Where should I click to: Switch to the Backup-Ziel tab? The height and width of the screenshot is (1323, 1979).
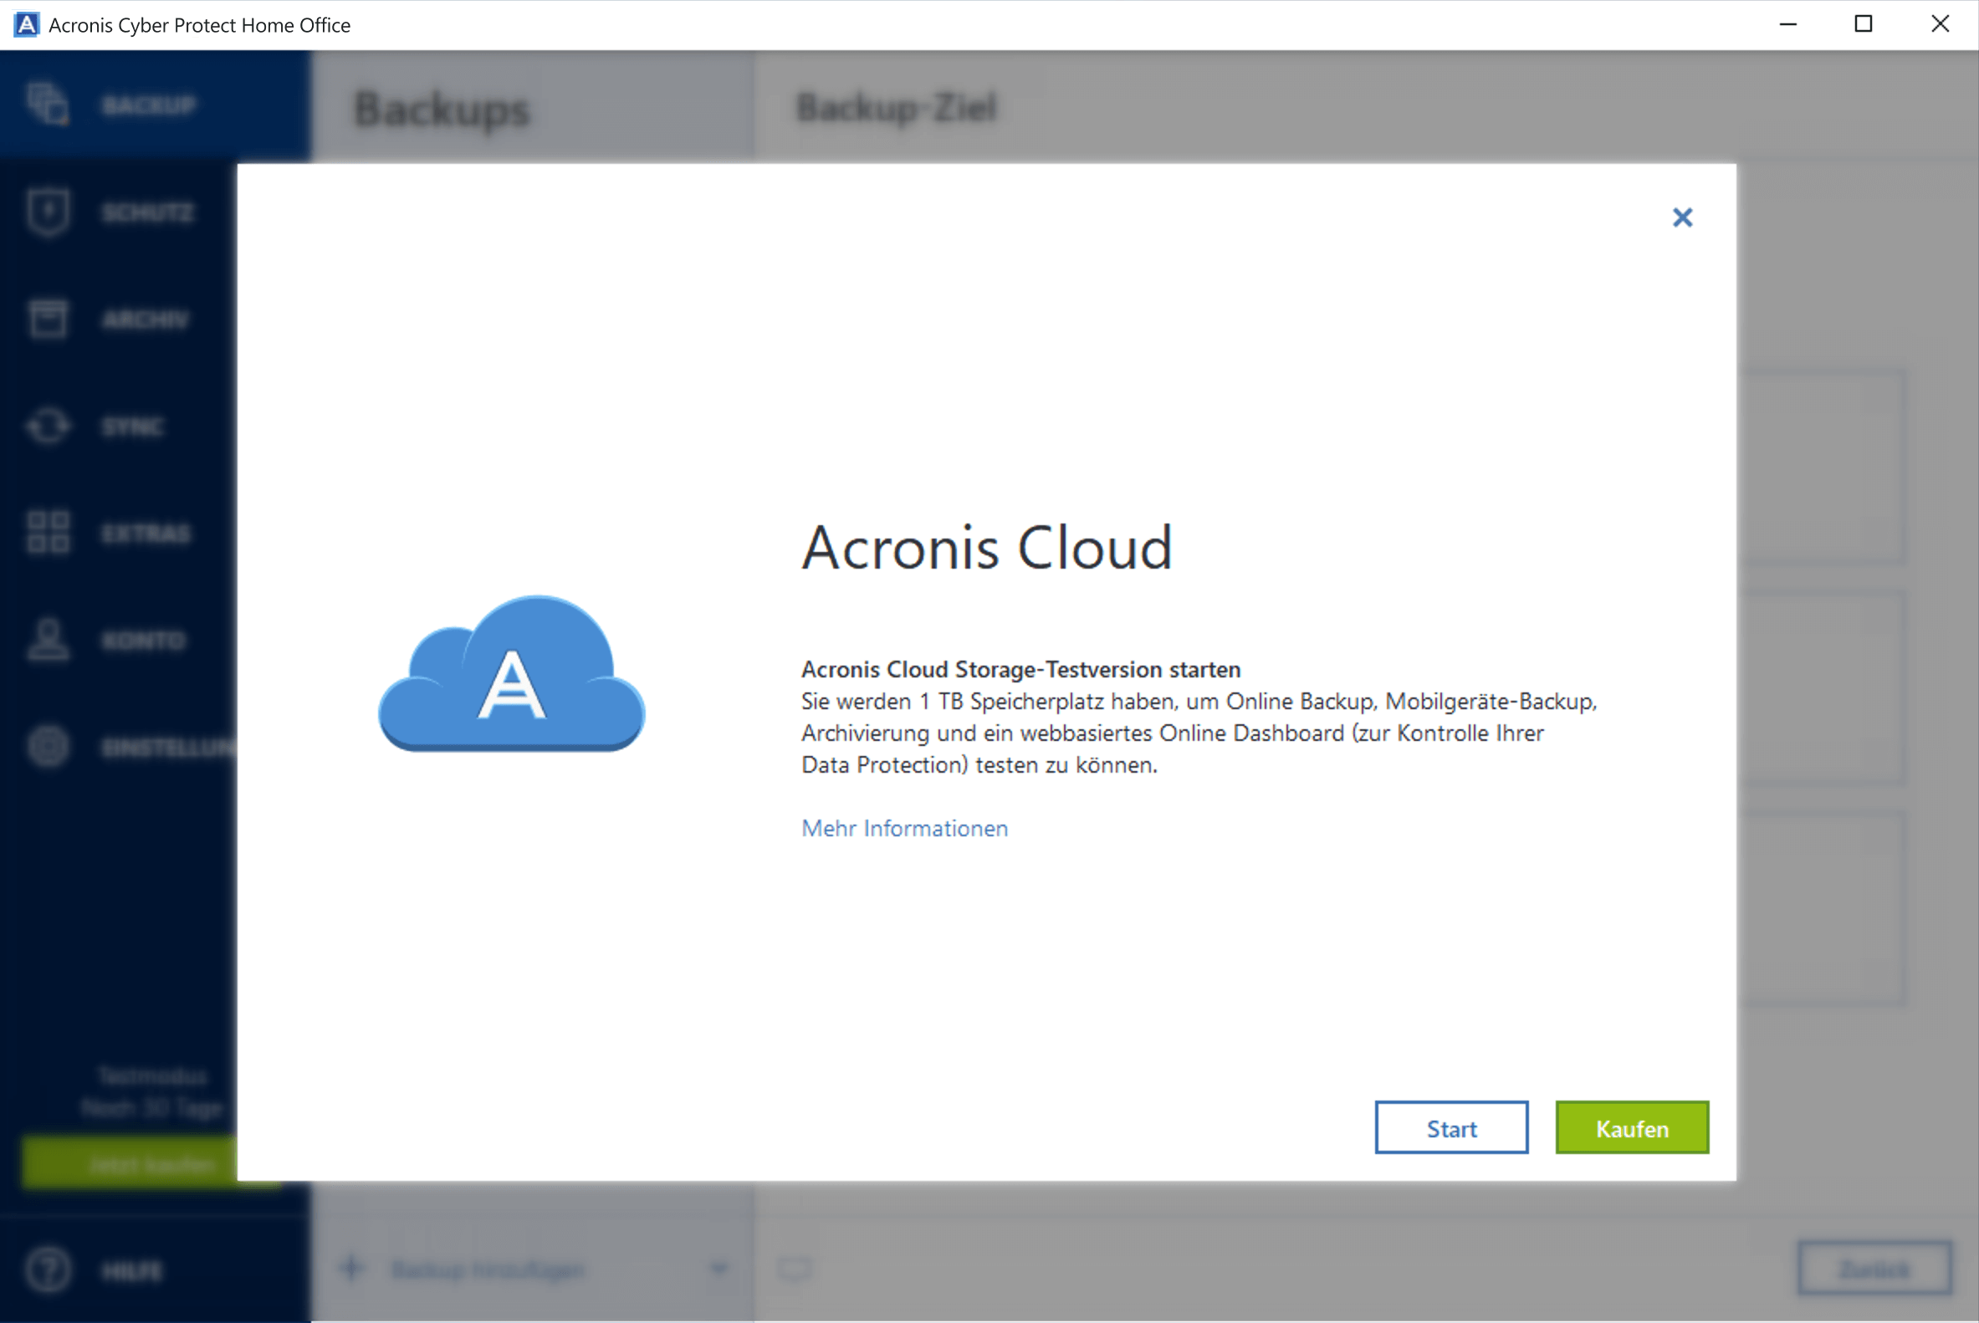[x=896, y=108]
